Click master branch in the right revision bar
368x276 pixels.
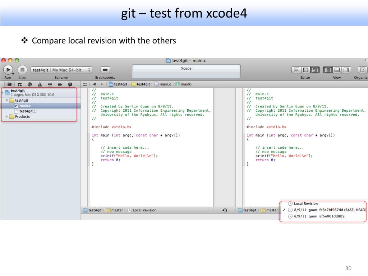(269, 210)
